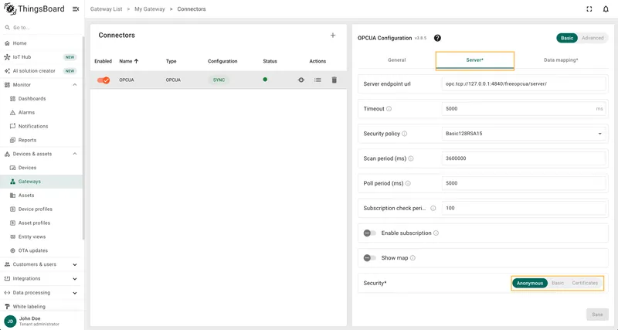The height and width of the screenshot is (330, 618).
Task: Click the Gateways sidebar icon
Action: 12,182
